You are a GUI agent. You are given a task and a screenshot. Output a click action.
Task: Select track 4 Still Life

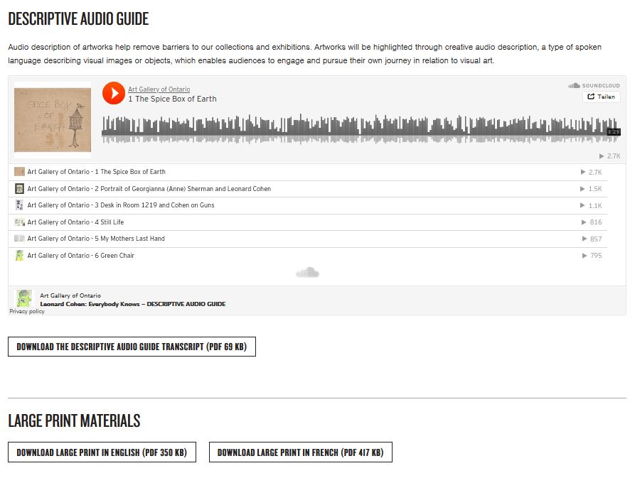coord(308,222)
